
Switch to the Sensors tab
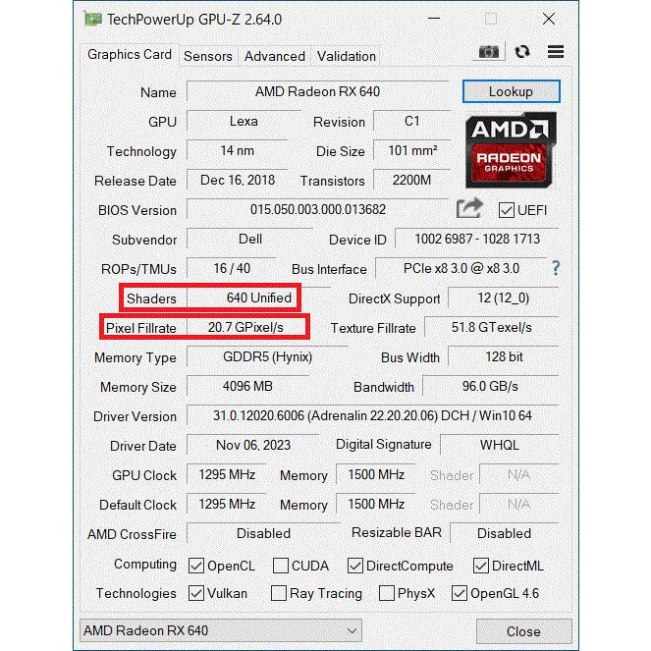208,56
